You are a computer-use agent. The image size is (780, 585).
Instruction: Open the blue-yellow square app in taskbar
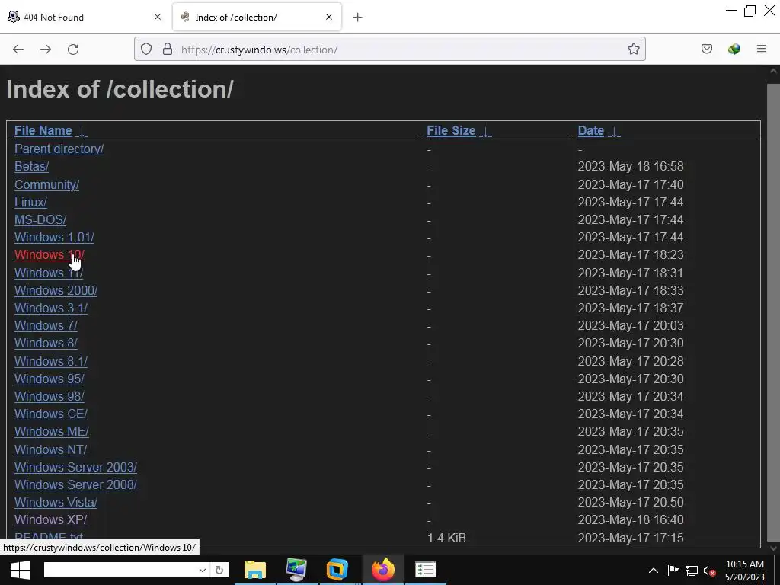pos(337,570)
